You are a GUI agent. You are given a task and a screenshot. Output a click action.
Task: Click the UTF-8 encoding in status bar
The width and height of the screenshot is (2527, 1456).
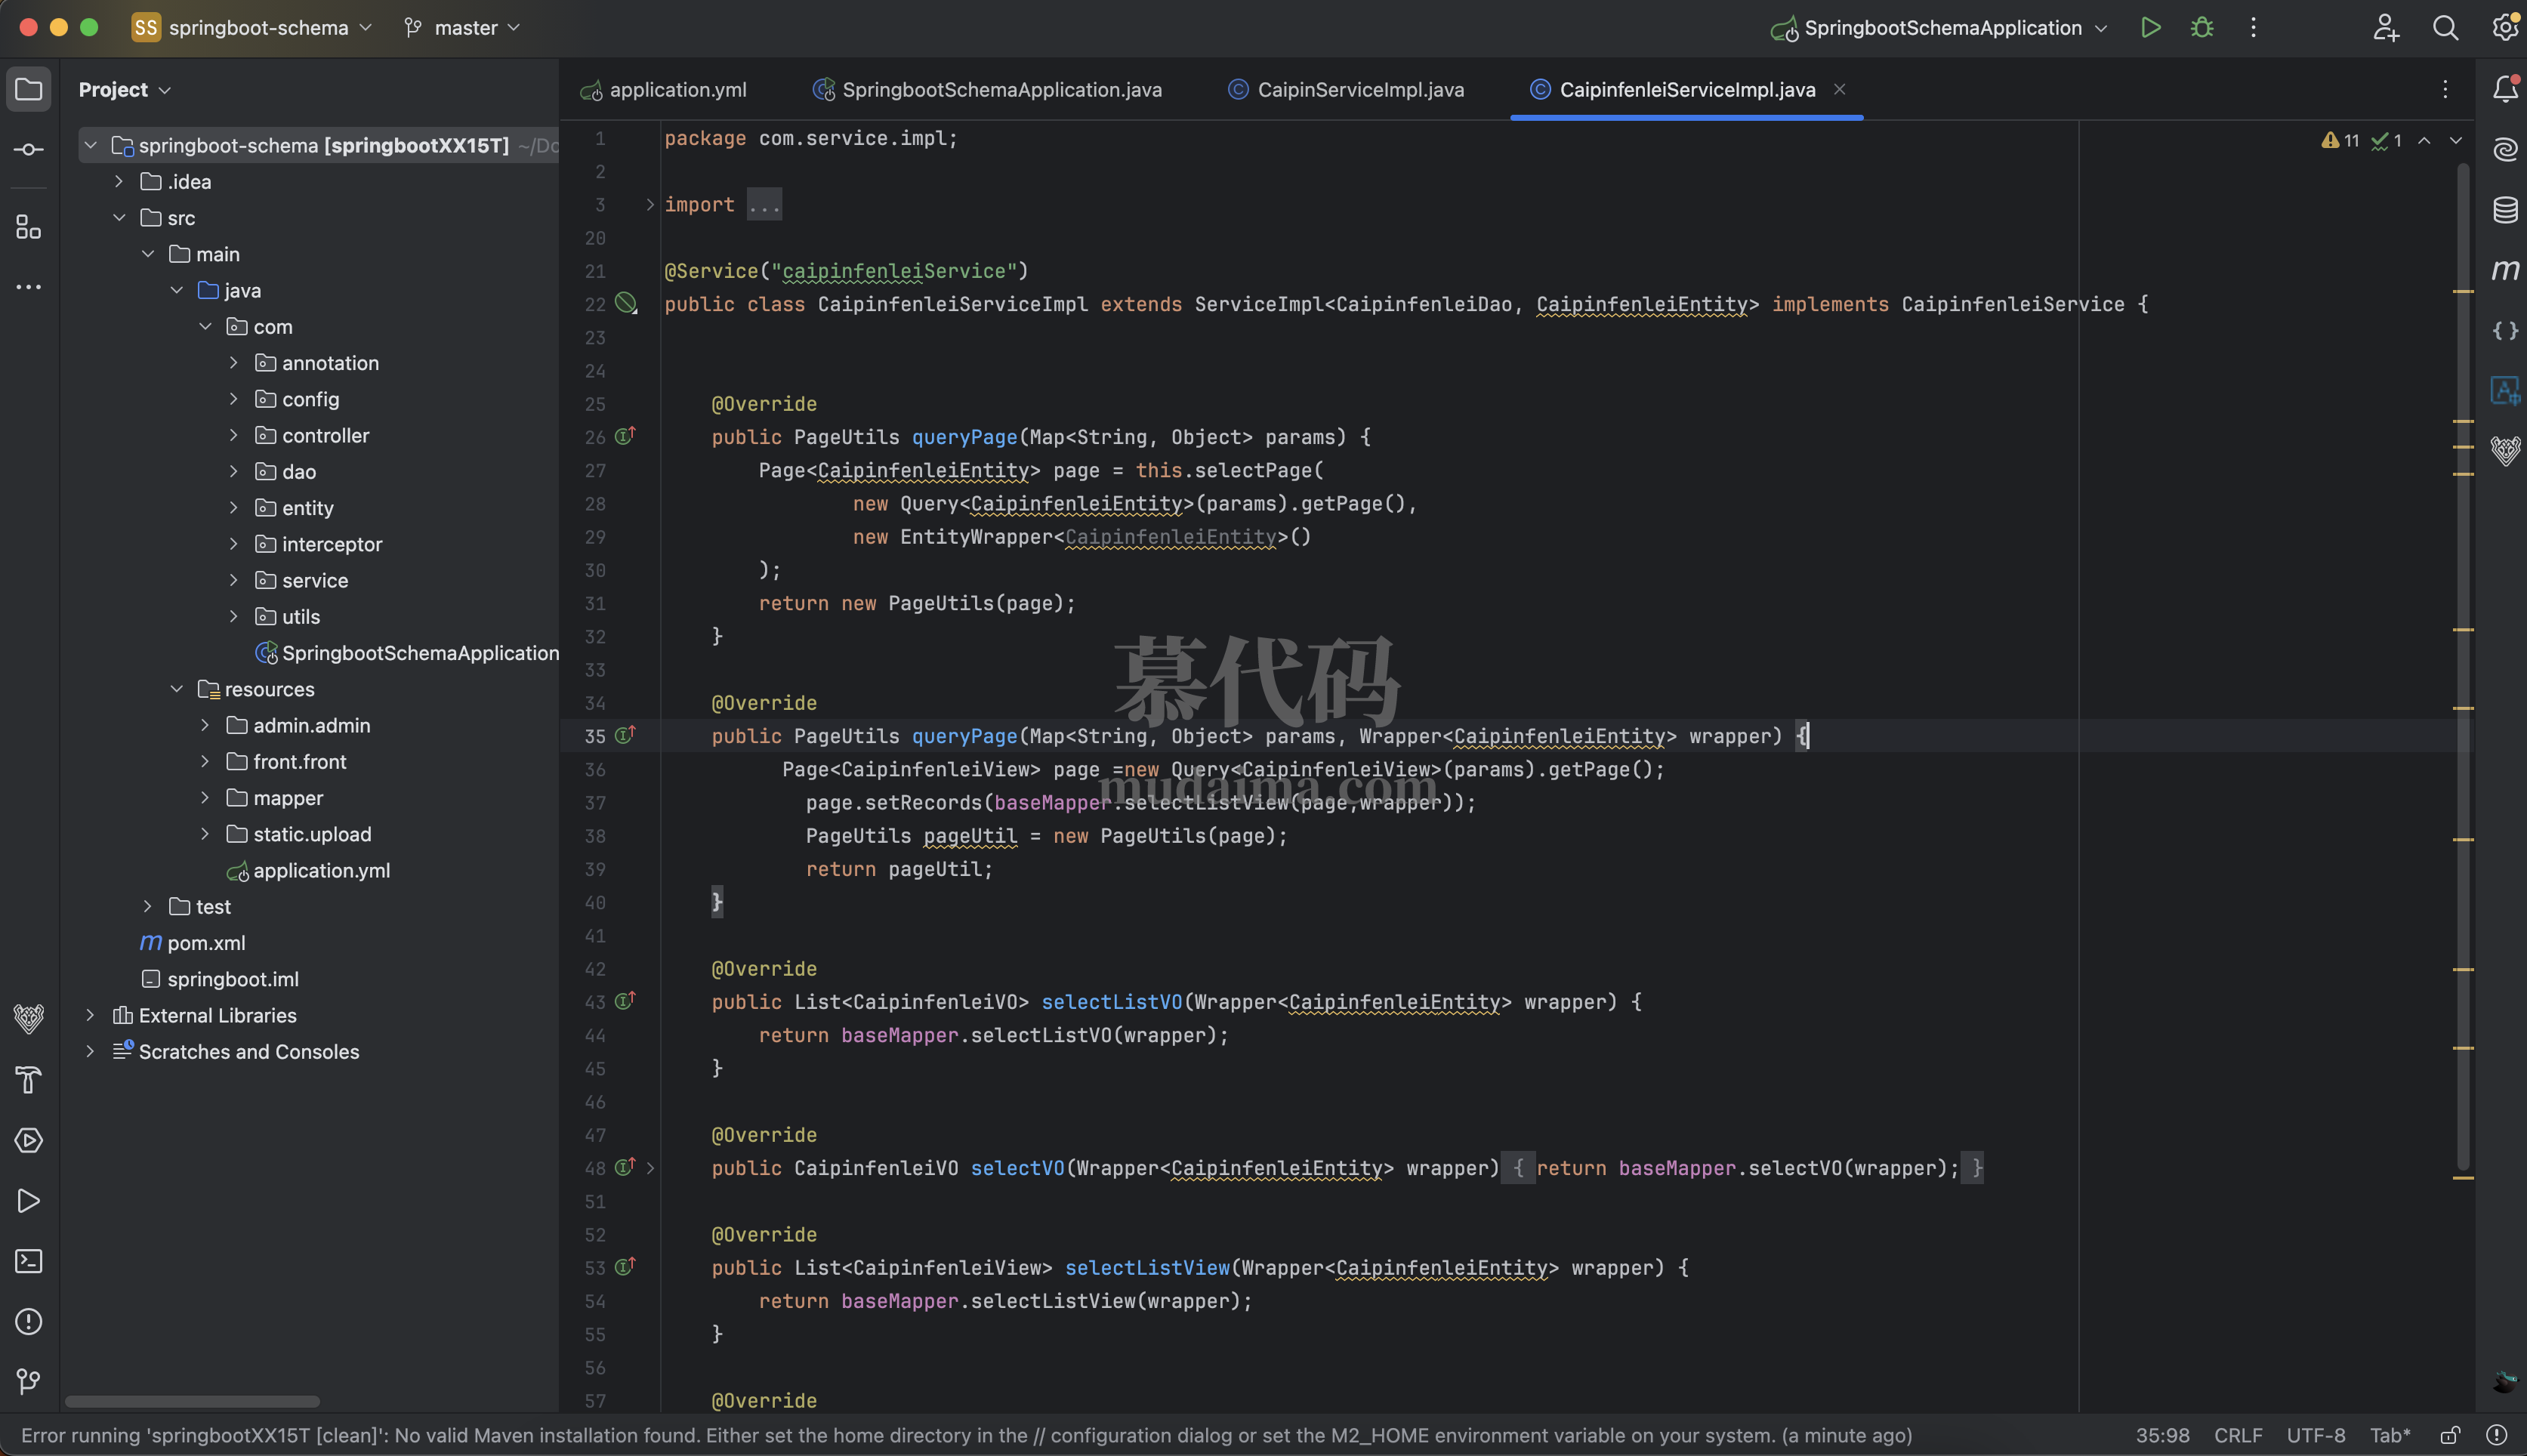(2315, 1435)
